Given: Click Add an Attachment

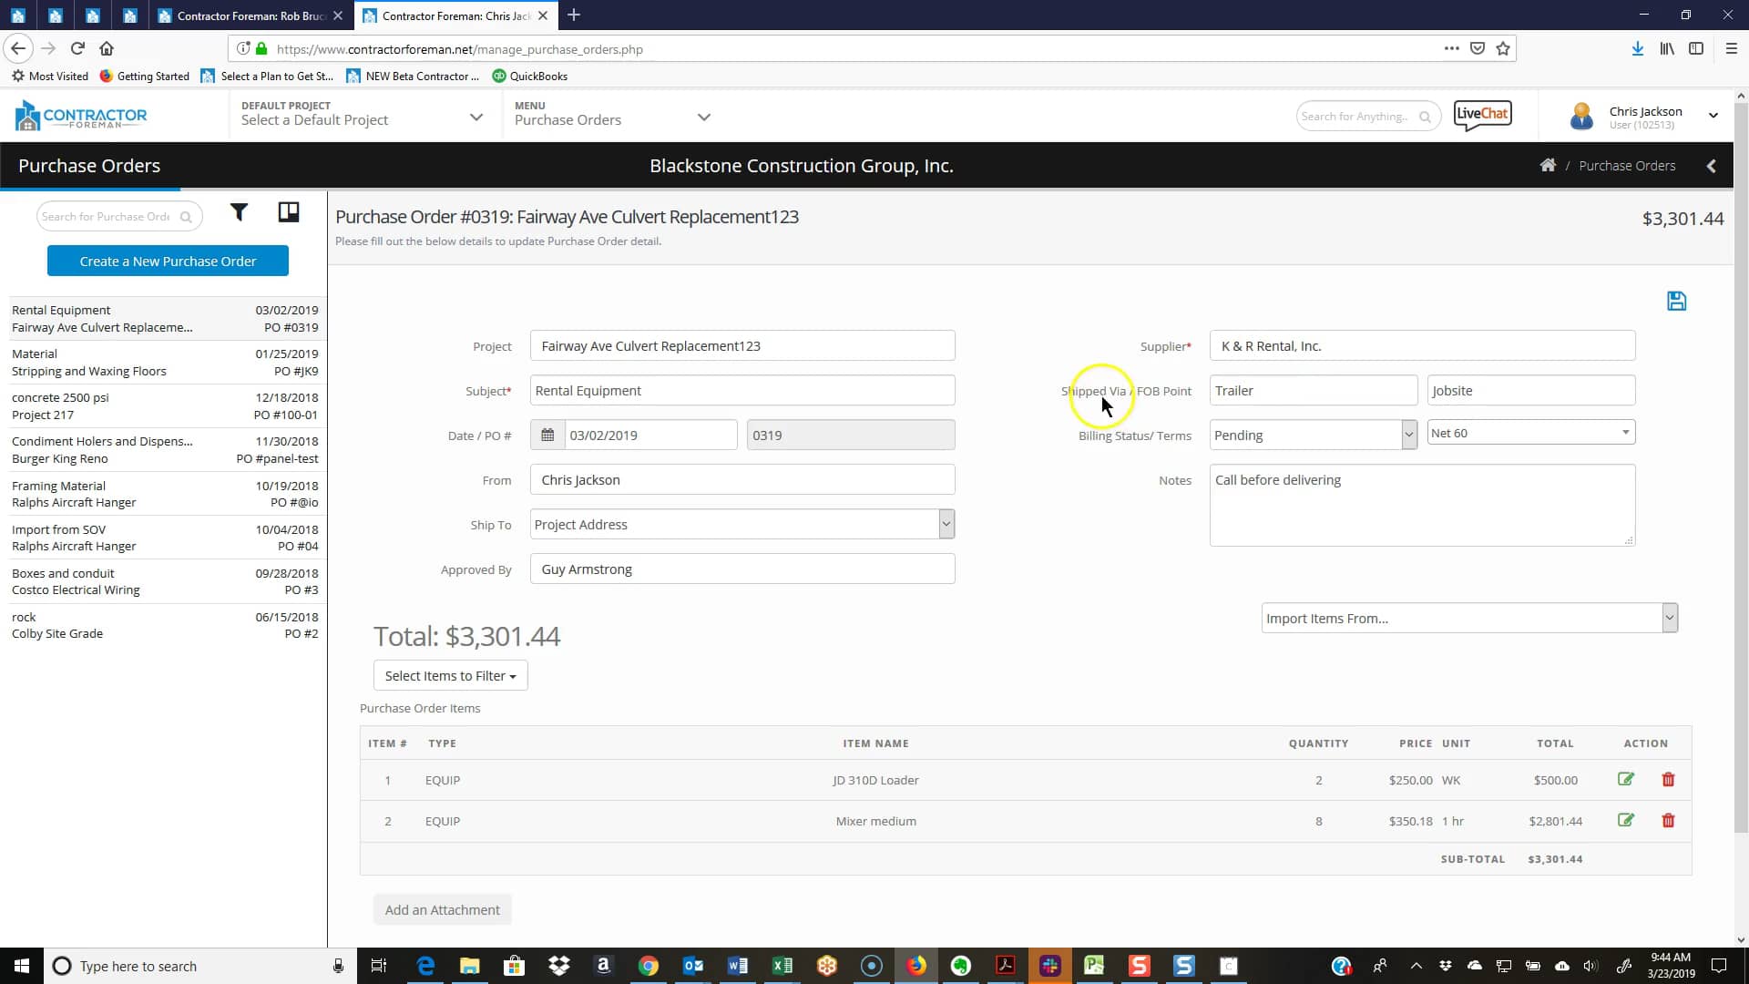Looking at the screenshot, I should pos(442,909).
